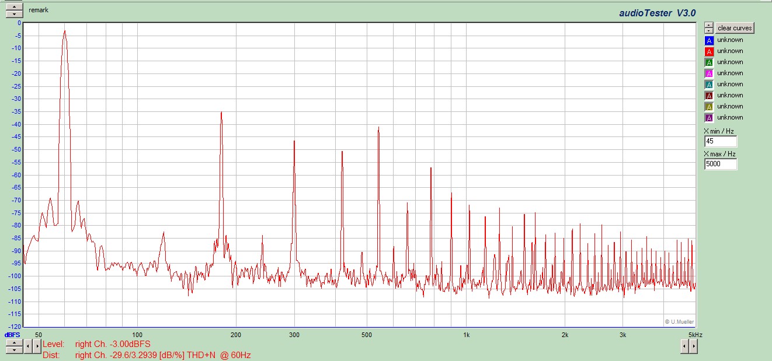Click the 'unknown' label beside the magenta swatch
Screen dimensions: 772x361
click(730, 73)
